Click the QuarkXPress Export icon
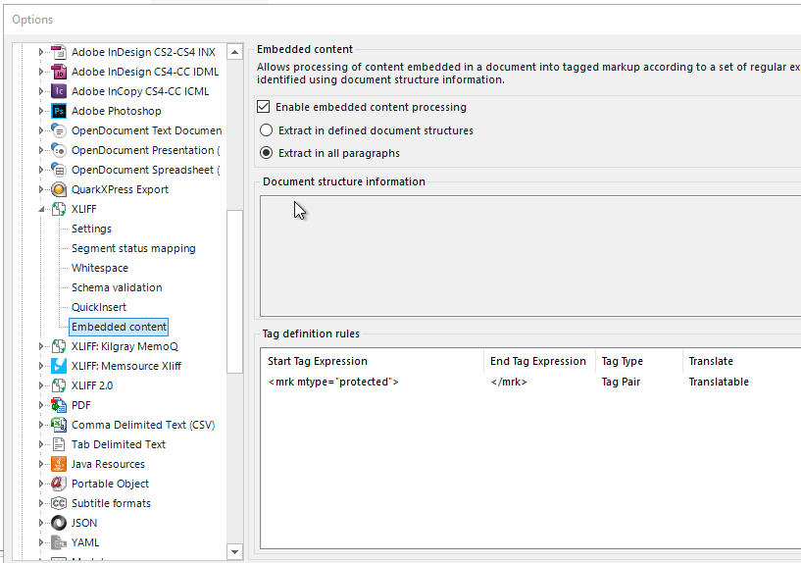Viewport: 801px width, 563px height. [x=59, y=189]
